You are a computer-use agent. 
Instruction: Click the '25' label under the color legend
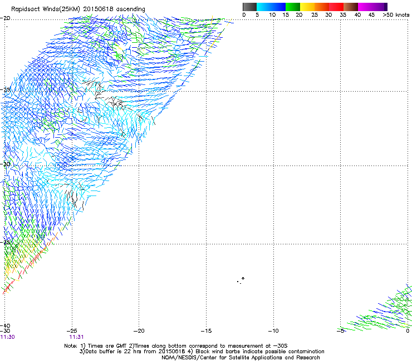click(315, 15)
